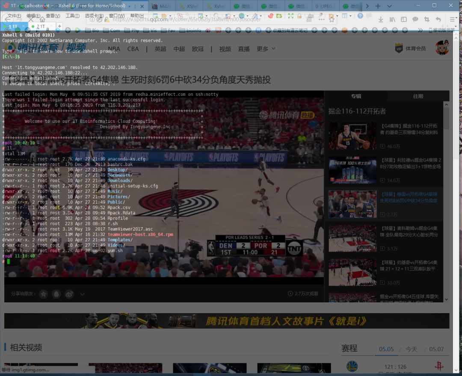Click the Firefox undo arrow icon
The width and height of the screenshot is (462, 376).
(x=438, y=19)
